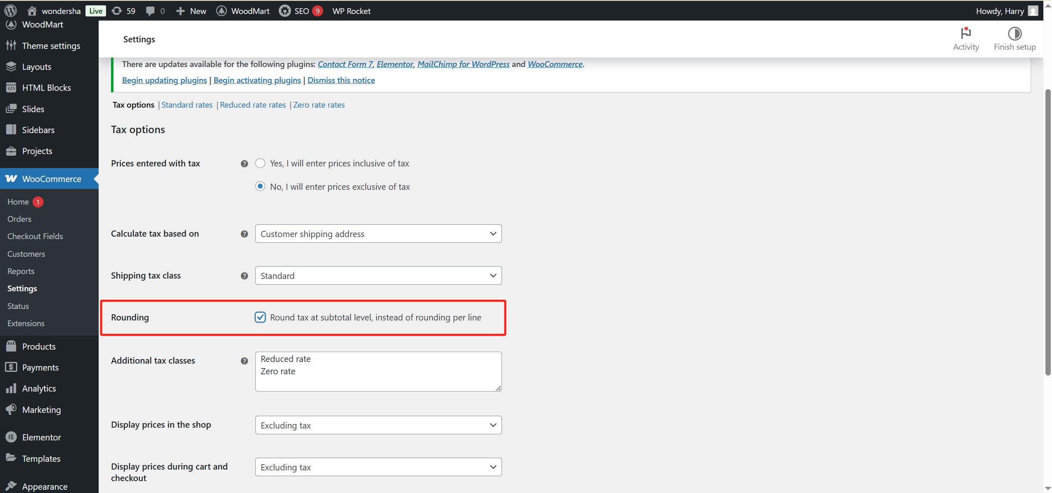
Task: Dismiss the plugin update notice
Action: coord(341,80)
